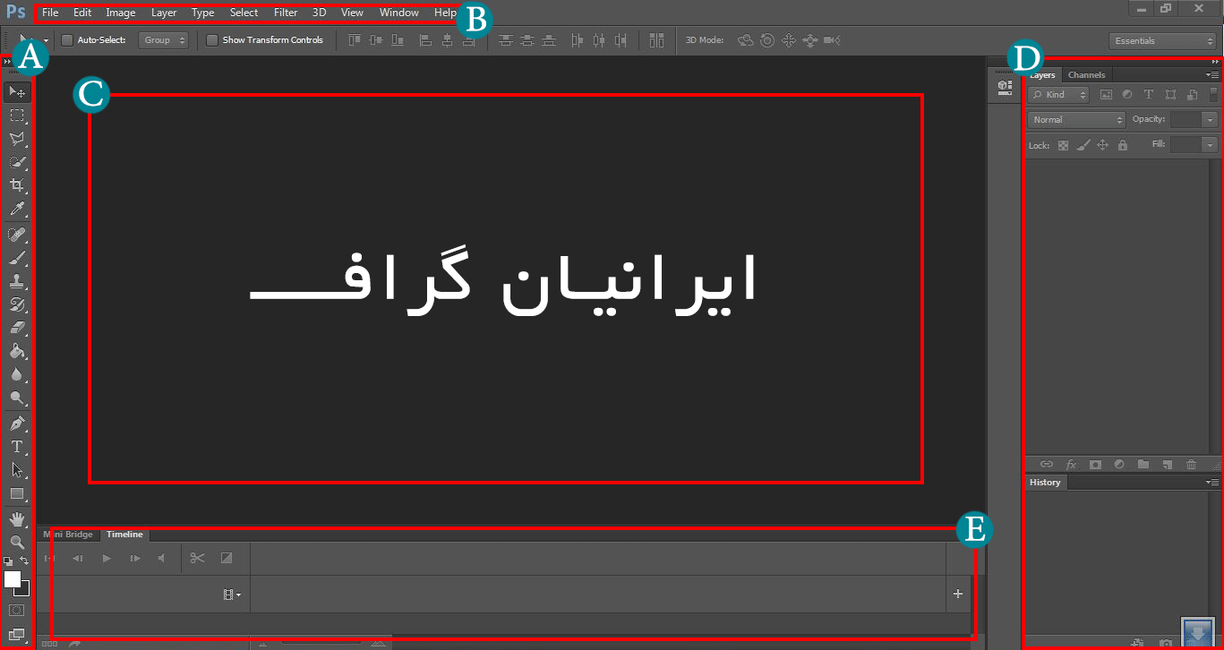1224x650 pixels.
Task: Switch to the Mini Bridge tab
Action: point(68,535)
